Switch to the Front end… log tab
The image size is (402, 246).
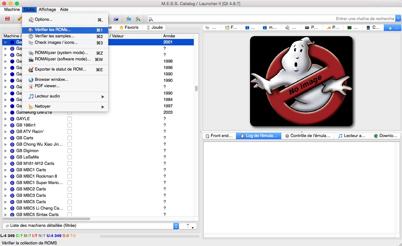coord(219,136)
